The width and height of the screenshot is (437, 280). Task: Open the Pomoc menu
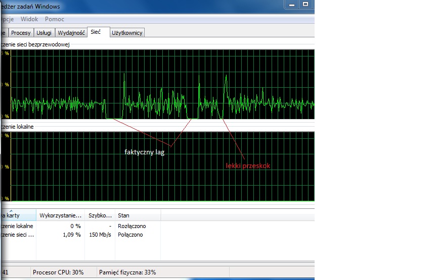[x=55, y=19]
